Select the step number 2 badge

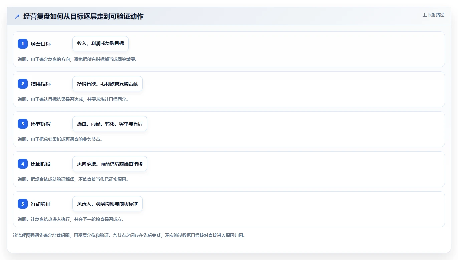(x=23, y=84)
